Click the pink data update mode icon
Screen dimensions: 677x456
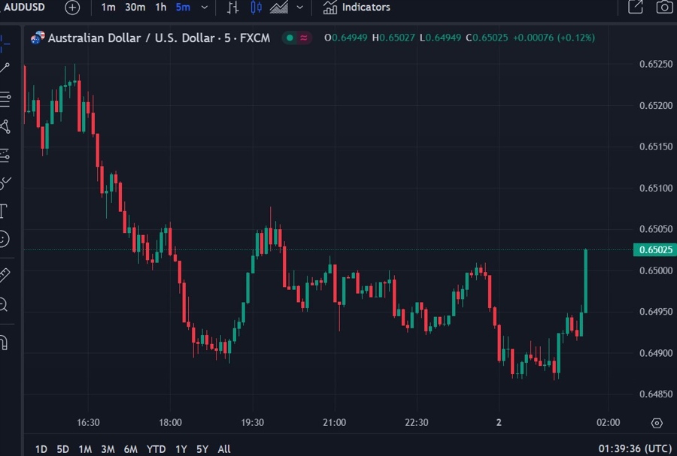304,38
